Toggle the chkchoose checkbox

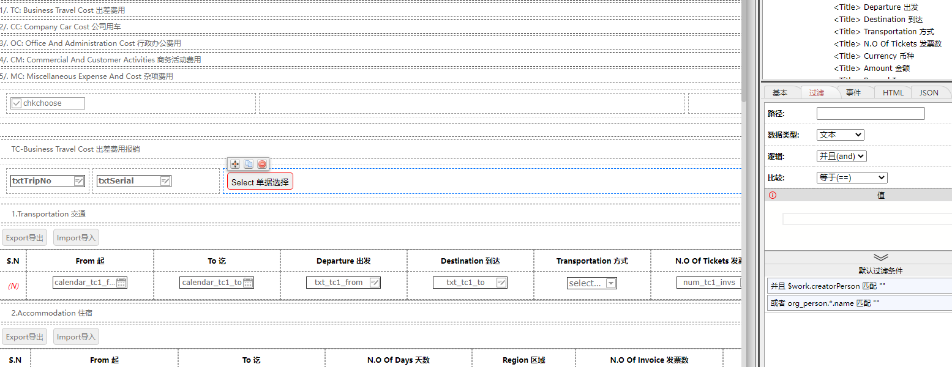click(x=17, y=103)
